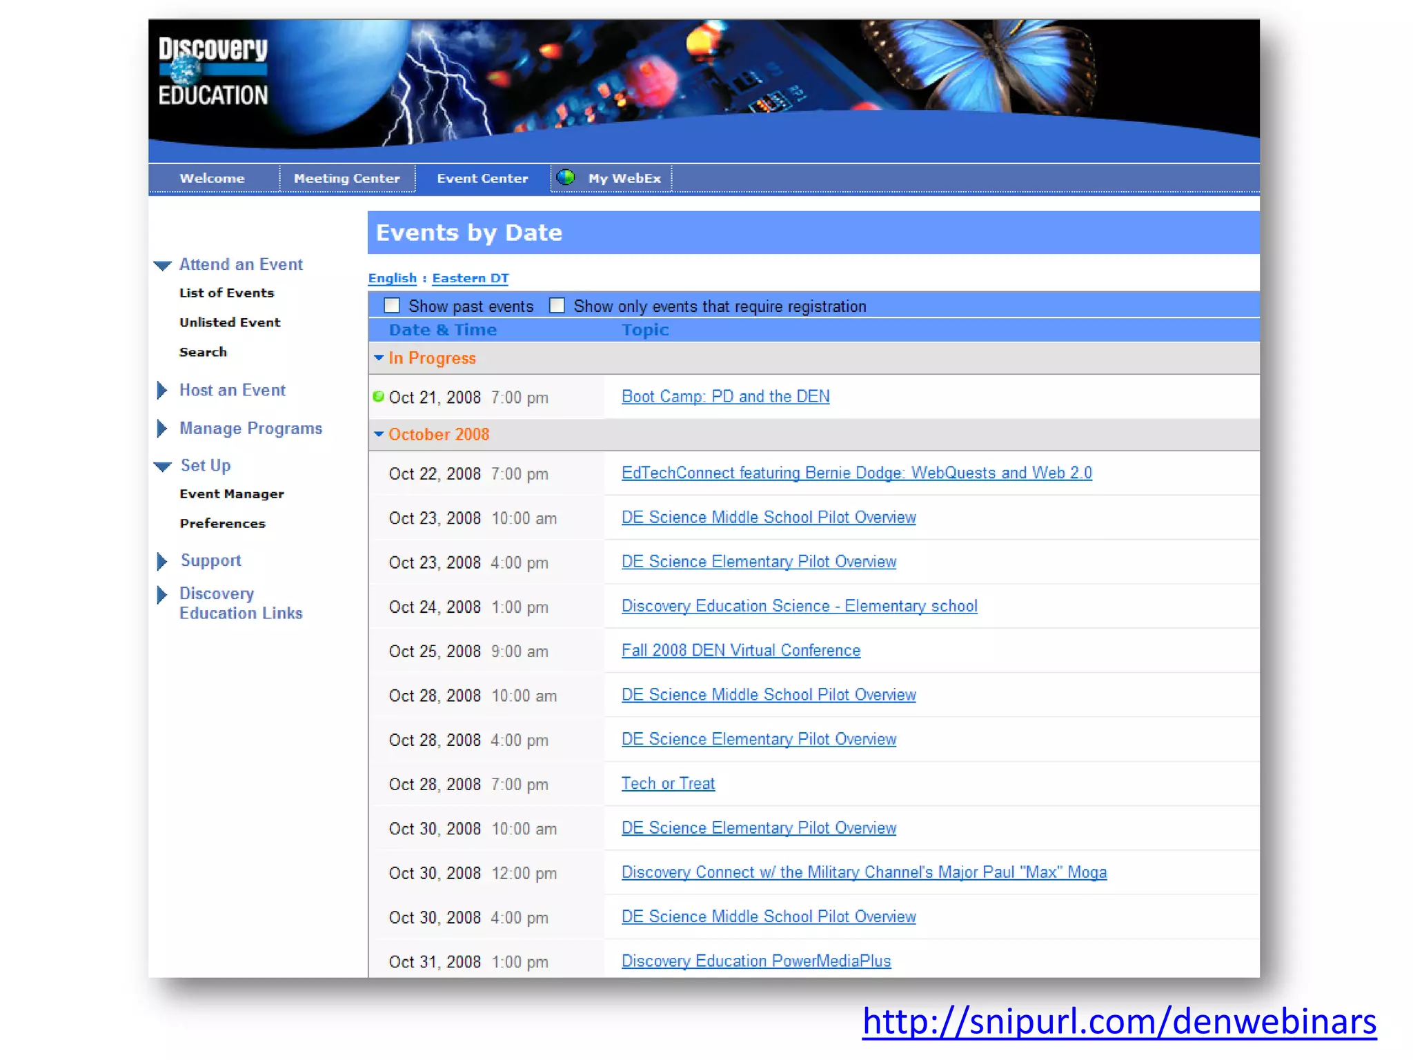Open the Event Center tab

482,178
